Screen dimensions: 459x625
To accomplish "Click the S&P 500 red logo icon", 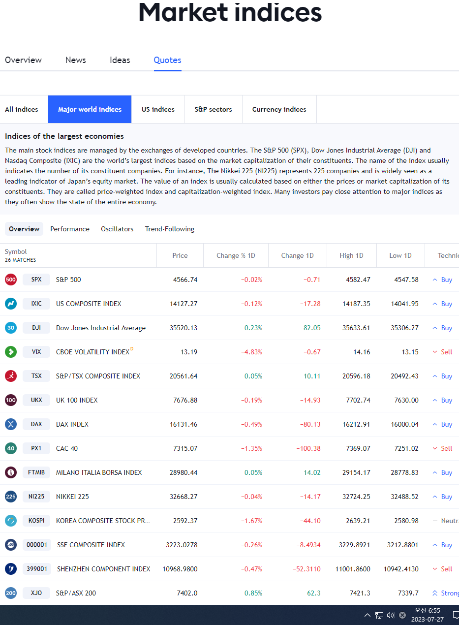I will click(11, 280).
